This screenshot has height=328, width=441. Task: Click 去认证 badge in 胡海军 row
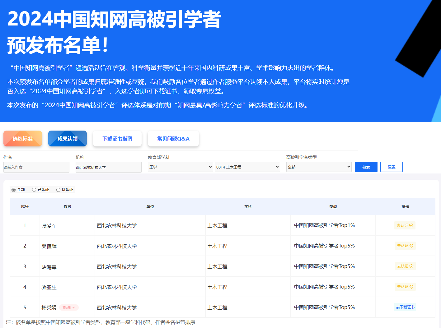[x=405, y=266]
